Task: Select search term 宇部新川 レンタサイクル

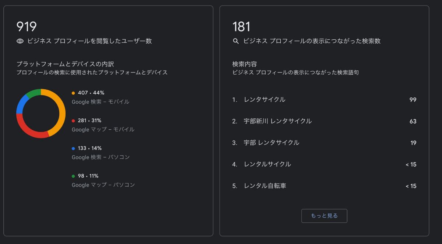Action: pyautogui.click(x=277, y=121)
